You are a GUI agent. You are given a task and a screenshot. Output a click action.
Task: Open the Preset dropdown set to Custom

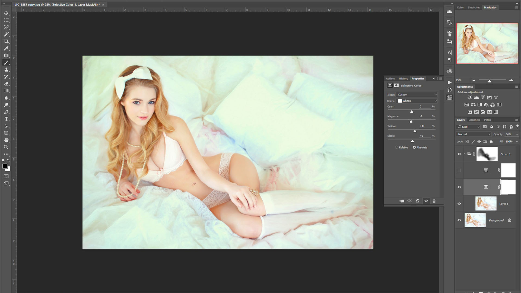coord(417,95)
